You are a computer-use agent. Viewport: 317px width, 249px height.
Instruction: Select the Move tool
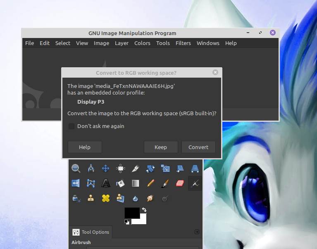tap(105, 168)
